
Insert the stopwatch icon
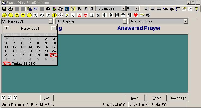click(x=60, y=15)
